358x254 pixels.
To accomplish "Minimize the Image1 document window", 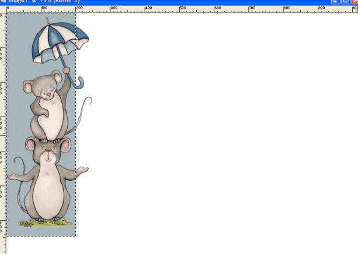I will 336,1.
